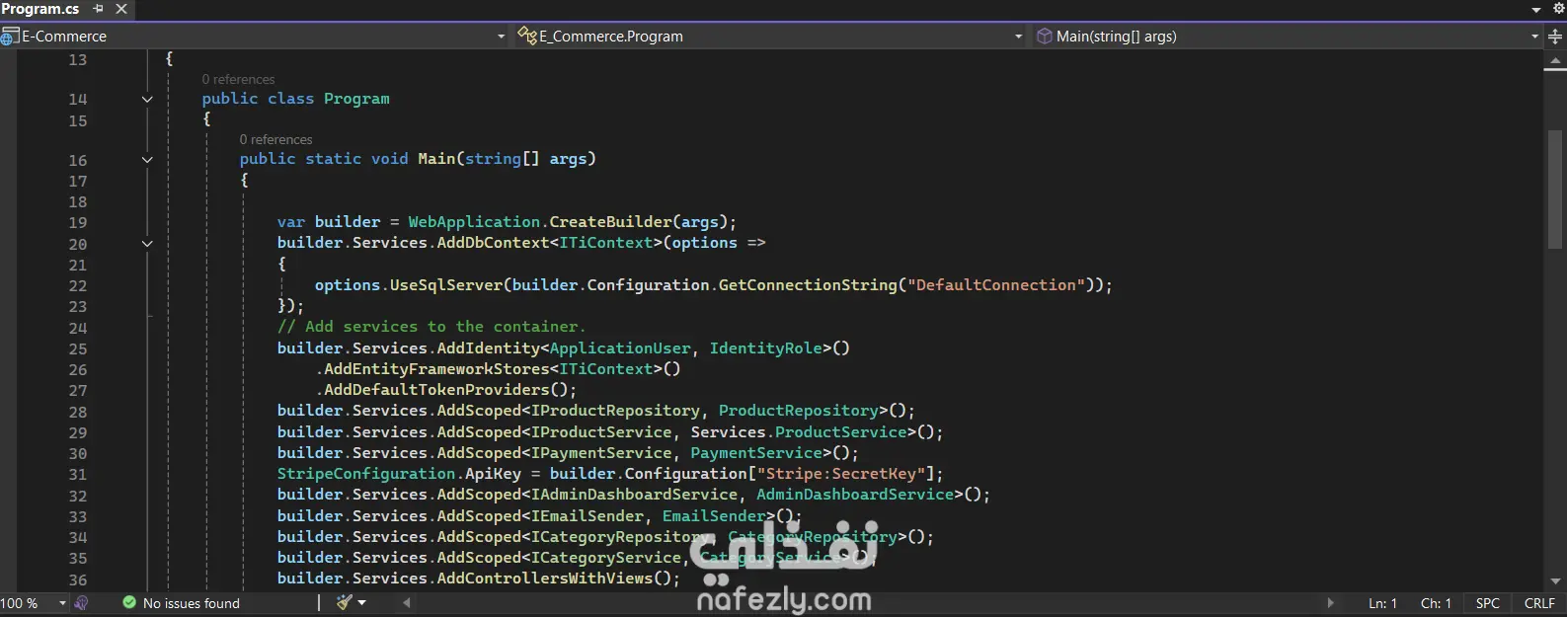Click the "DefaultConnection" string literal
Viewport: 1567px width, 617px height.
coord(996,285)
